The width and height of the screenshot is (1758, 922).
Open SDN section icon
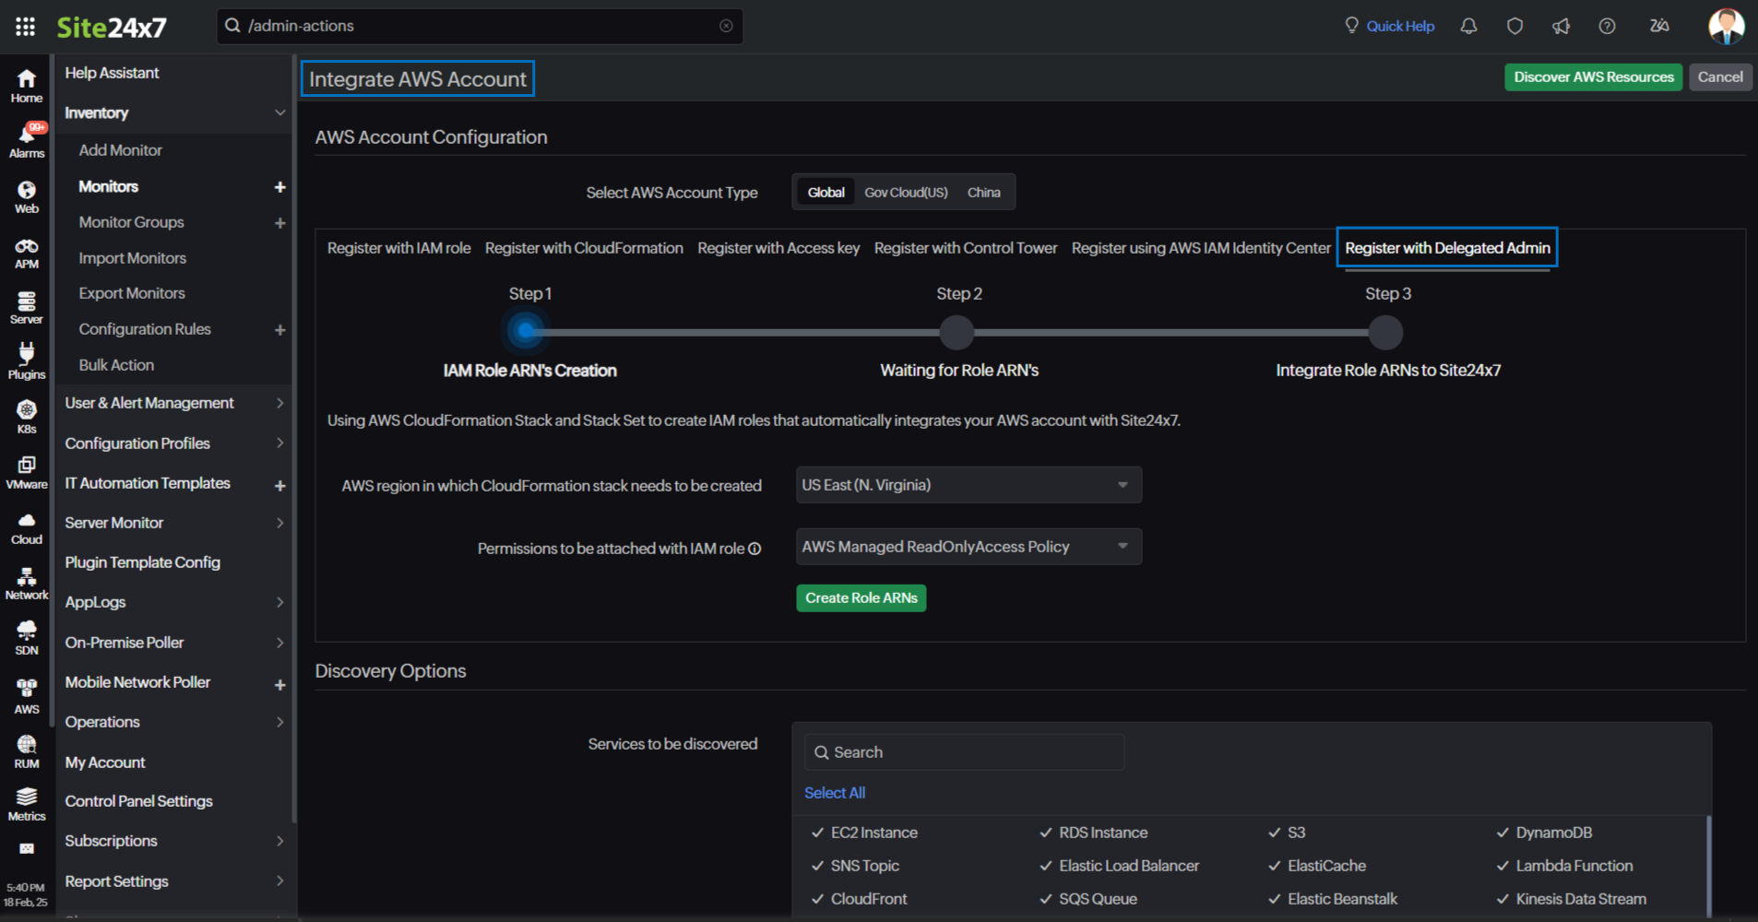(27, 638)
